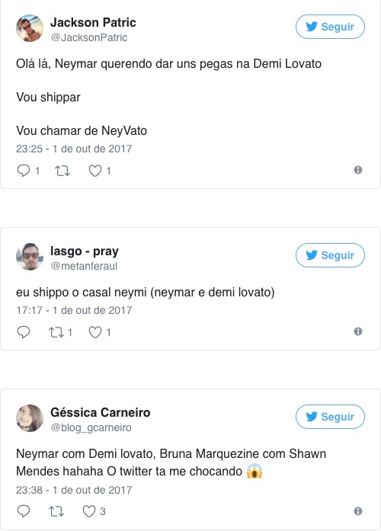Reply to Jackson Patric's tweet
The image size is (381, 531).
click(x=24, y=171)
